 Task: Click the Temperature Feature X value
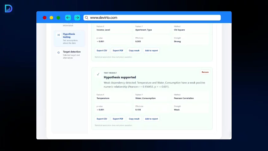103,98
